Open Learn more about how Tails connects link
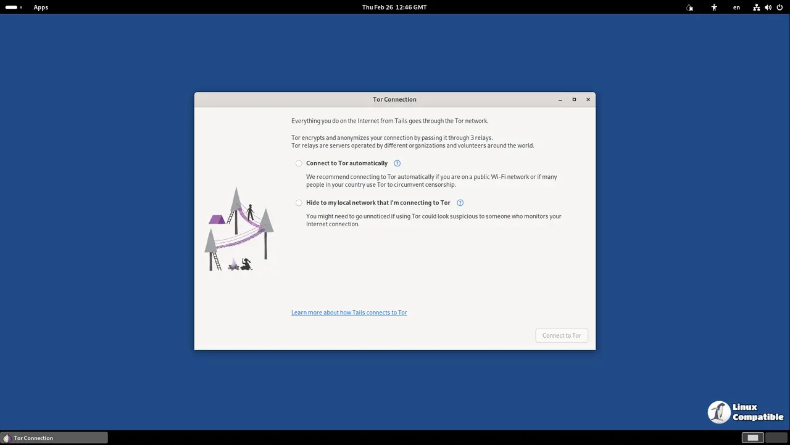Viewport: 790px width, 445px height. coord(349,312)
